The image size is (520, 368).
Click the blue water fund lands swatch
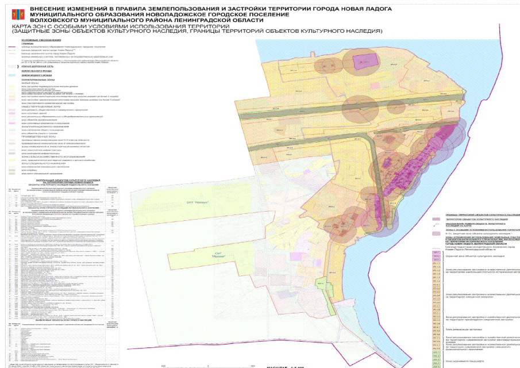tap(12, 75)
